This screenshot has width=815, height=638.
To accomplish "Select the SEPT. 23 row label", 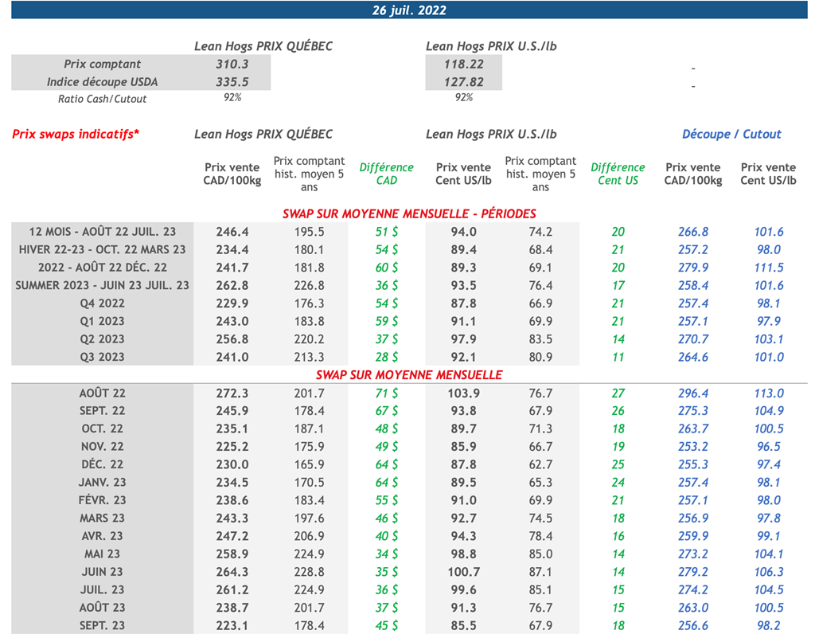I will 102,626.
